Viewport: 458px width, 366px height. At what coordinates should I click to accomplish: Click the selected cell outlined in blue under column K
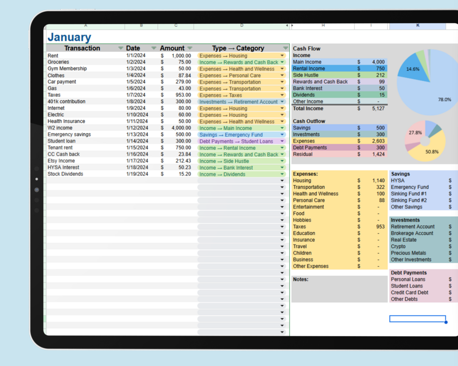click(418, 319)
